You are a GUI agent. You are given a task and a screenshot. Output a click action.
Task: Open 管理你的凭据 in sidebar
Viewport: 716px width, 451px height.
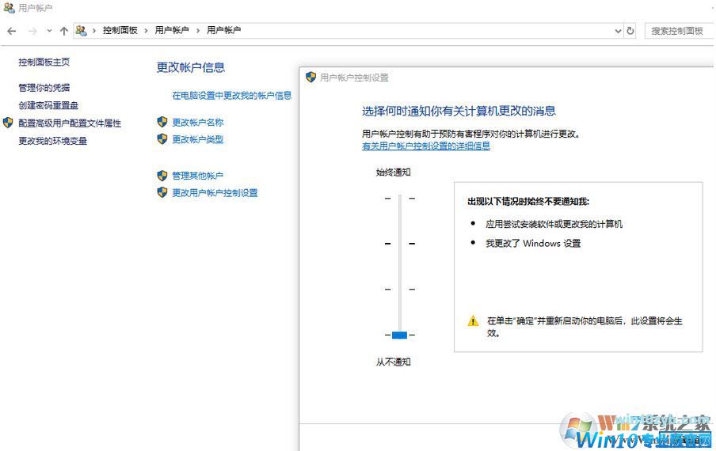click(44, 88)
